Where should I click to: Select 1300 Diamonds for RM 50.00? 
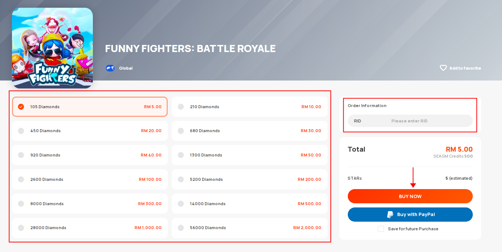(250, 155)
